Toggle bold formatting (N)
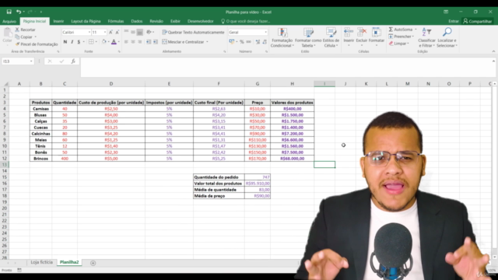498x280 pixels. (x=65, y=41)
